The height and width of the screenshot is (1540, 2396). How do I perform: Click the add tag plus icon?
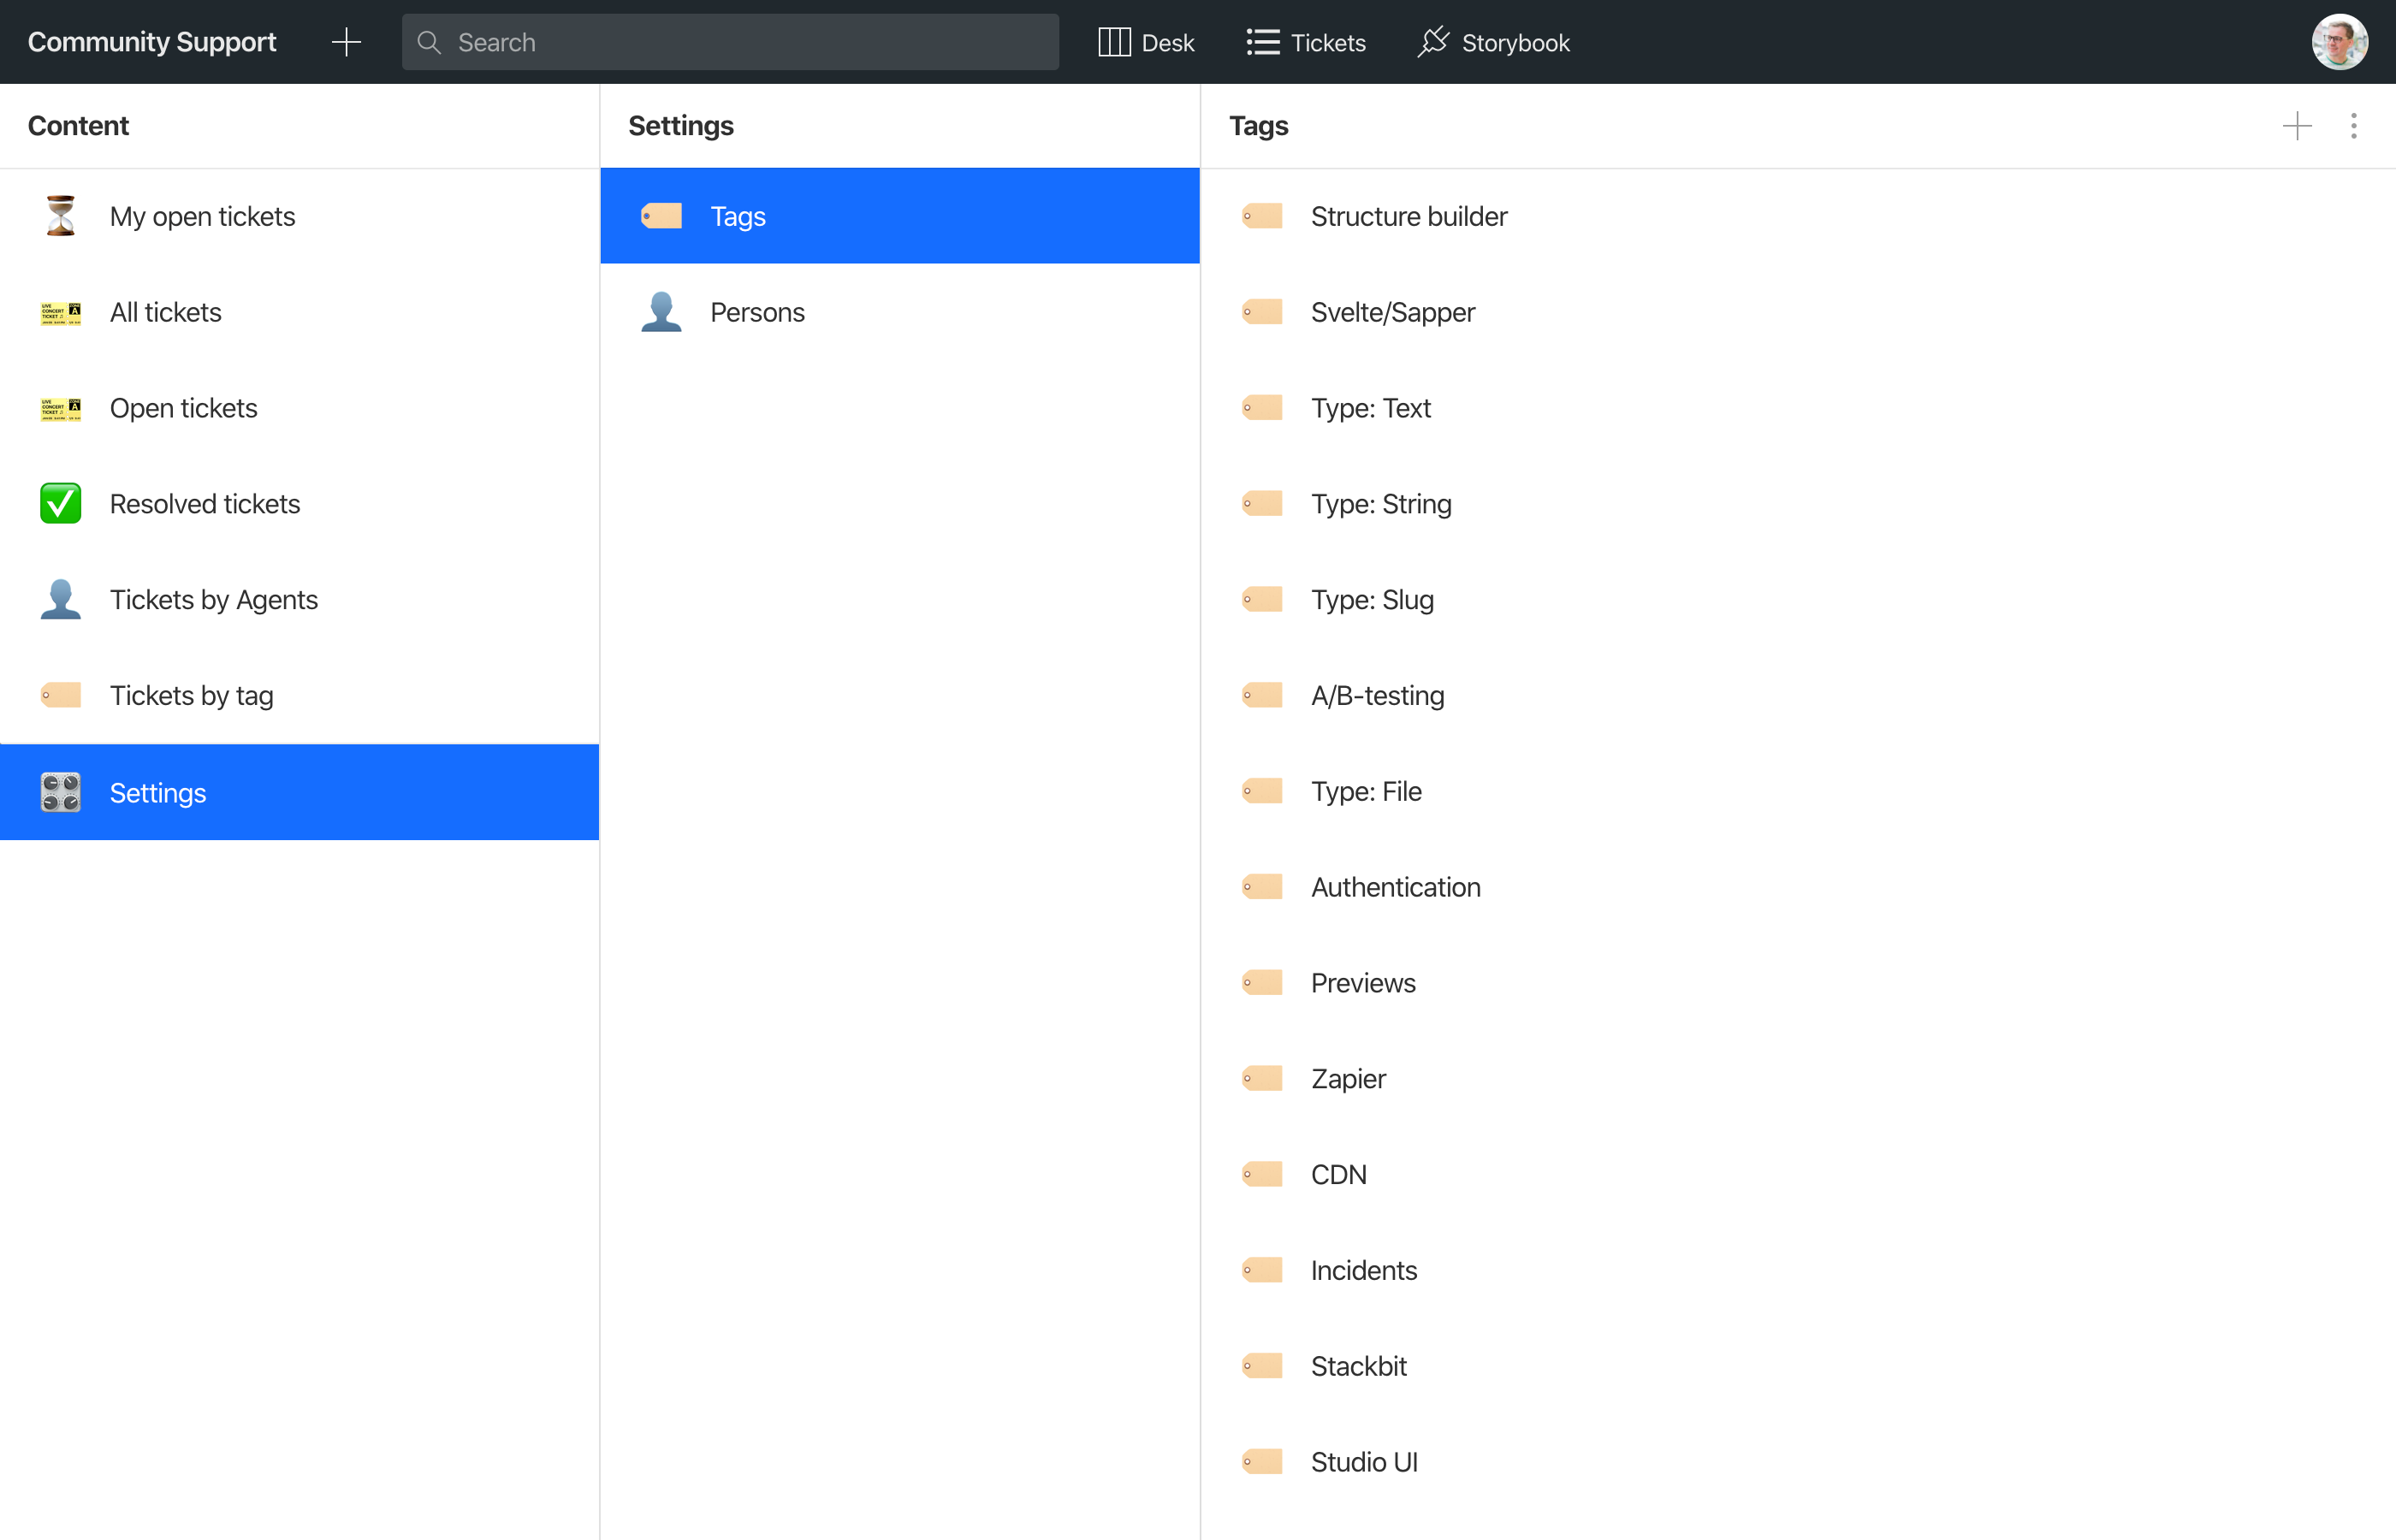[x=2297, y=126]
